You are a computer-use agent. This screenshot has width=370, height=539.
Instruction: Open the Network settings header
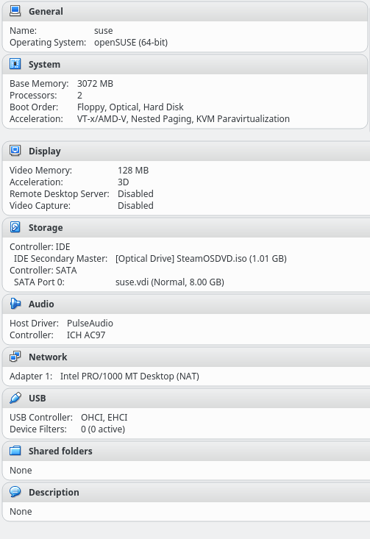48,357
